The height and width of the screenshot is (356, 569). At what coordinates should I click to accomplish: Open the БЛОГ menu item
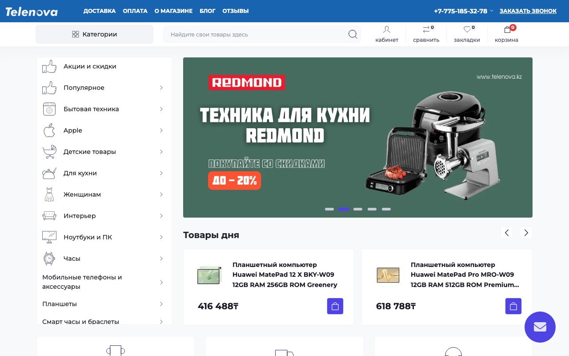pos(208,11)
